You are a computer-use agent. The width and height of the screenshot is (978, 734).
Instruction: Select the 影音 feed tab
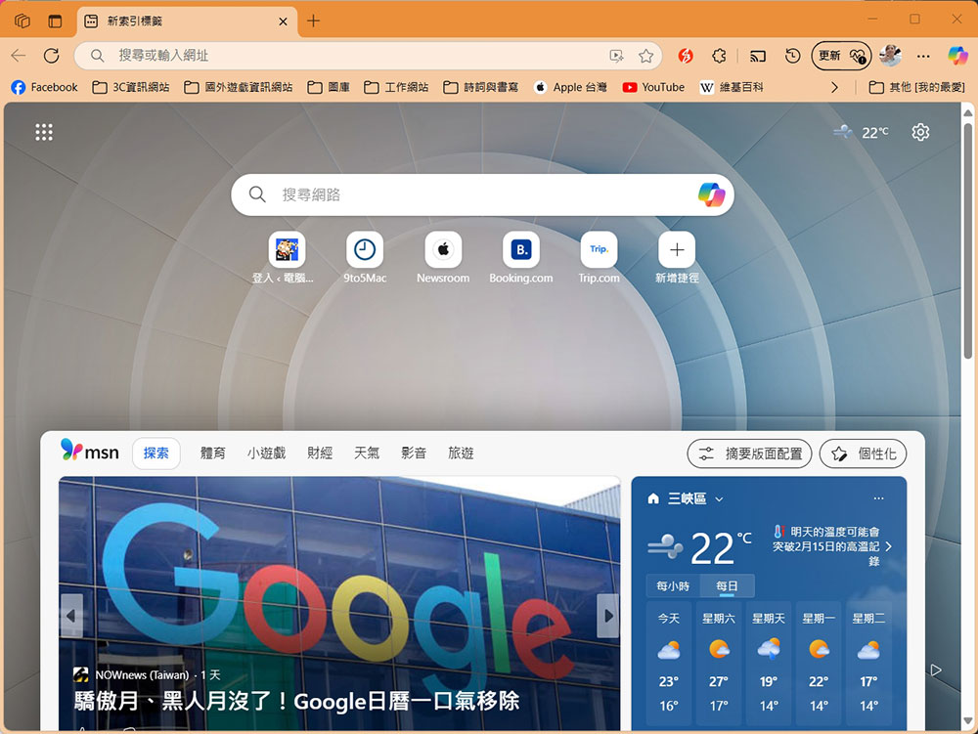click(x=414, y=453)
